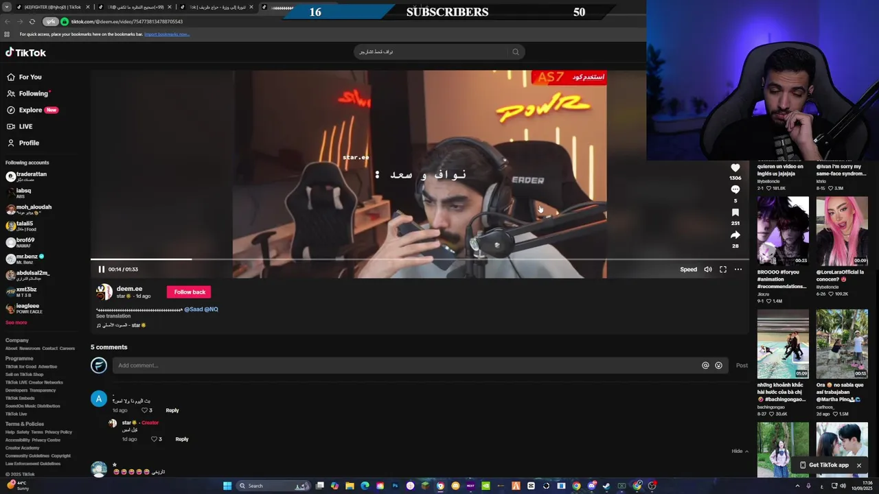
Task: Switch to the FIGHTER TikTok browser tab
Action: point(52,7)
